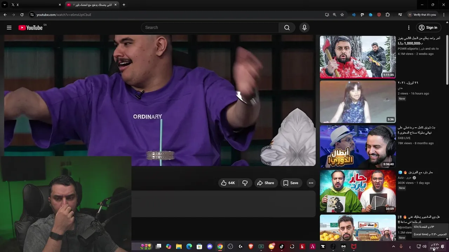Start voice search with the microphone
Screen dimensions: 449x252
click(304, 28)
